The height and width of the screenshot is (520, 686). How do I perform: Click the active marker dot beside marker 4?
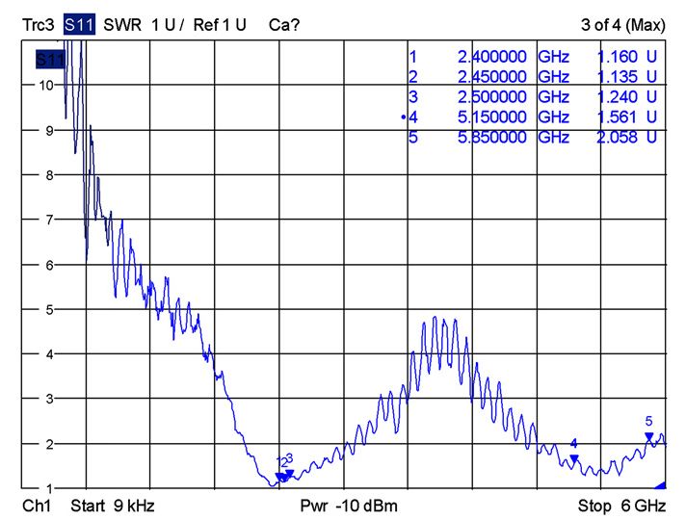[x=403, y=117]
